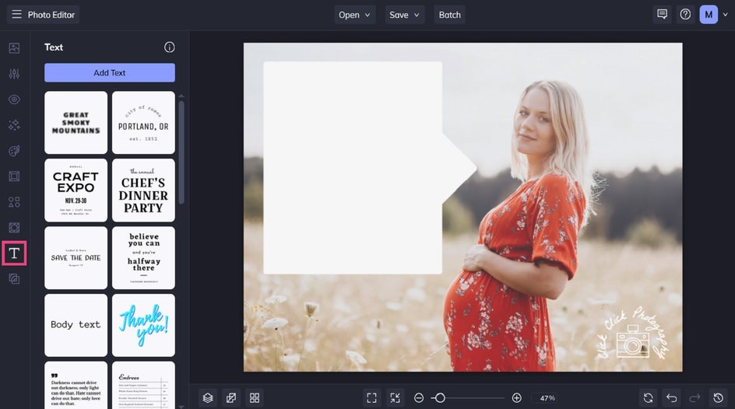Click the reset refresh icon
735x409 pixels.
(649, 398)
